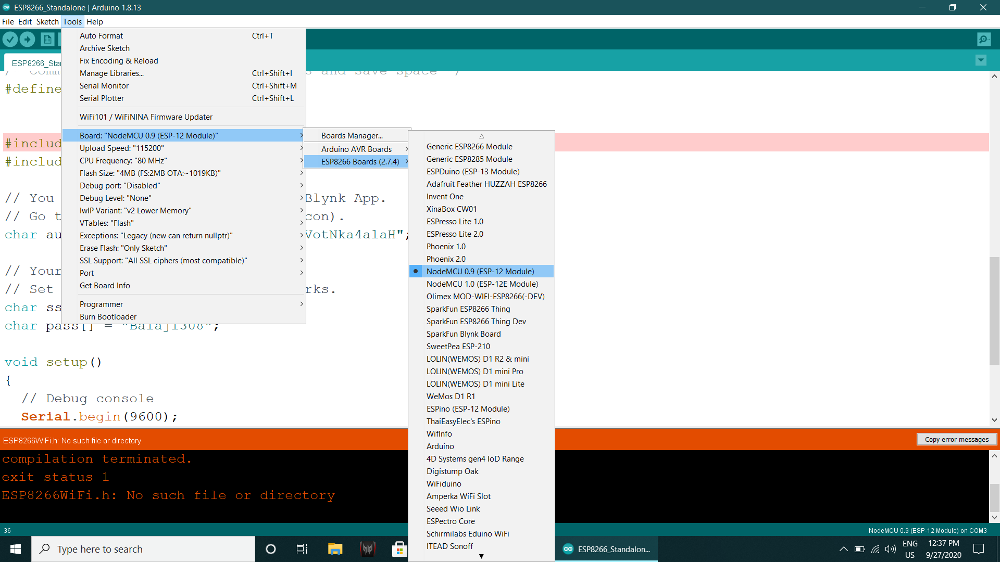Select Generic ESP8285 Module board
Image resolution: width=1000 pixels, height=562 pixels.
[x=481, y=159]
